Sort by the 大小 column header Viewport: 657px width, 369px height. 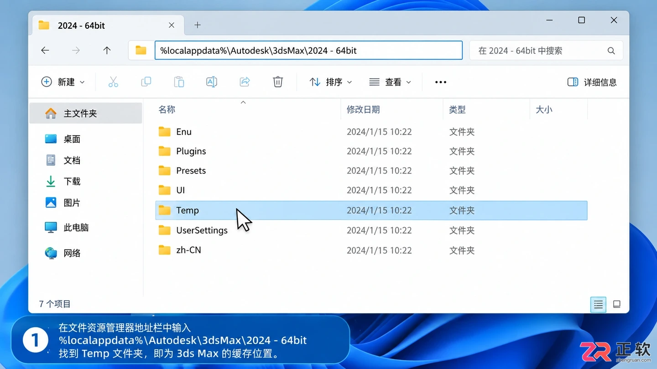point(544,109)
